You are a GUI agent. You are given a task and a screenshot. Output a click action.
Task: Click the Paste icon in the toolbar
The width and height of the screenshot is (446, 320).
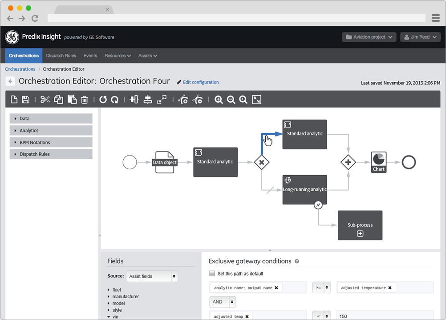pyautogui.click(x=72, y=100)
